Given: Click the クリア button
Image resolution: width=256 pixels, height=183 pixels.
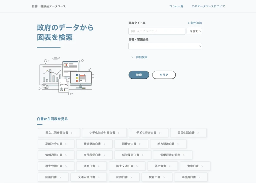Looking at the screenshot, I should coord(164,75).
